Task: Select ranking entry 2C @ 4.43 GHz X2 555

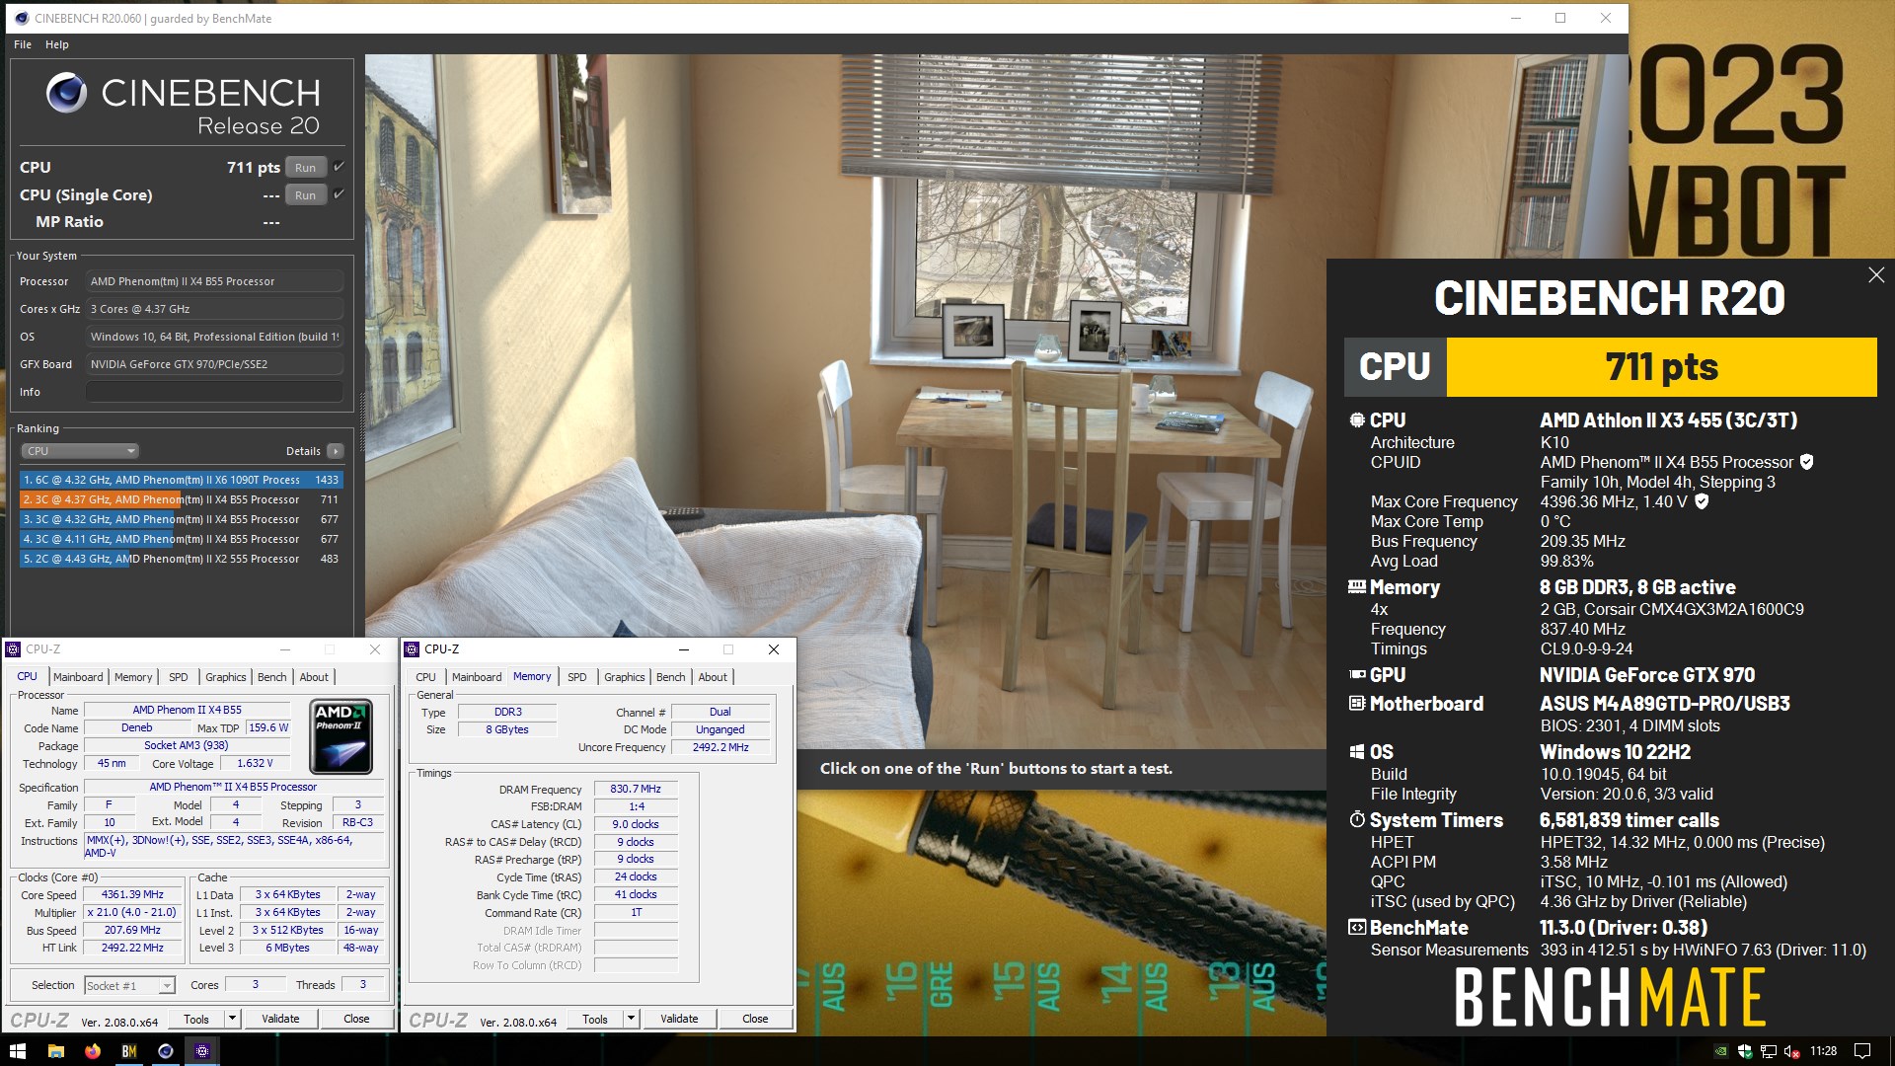Action: (x=182, y=559)
